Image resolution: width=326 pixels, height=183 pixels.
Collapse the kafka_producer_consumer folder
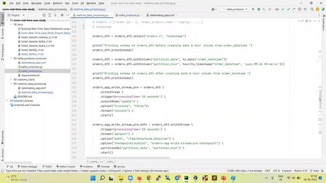[x=11, y=58]
